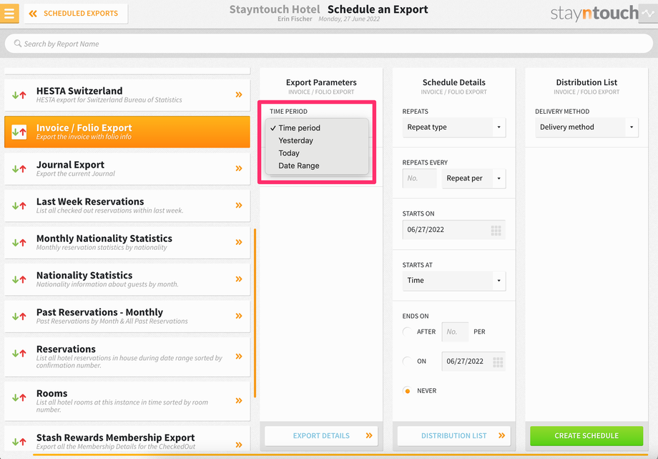Select Nationality Statistics report title

[84, 275]
